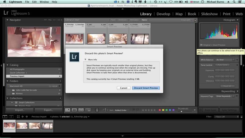The height and width of the screenshot is (138, 245).
Task: Switch to the Develop module
Action: pos(163,14)
